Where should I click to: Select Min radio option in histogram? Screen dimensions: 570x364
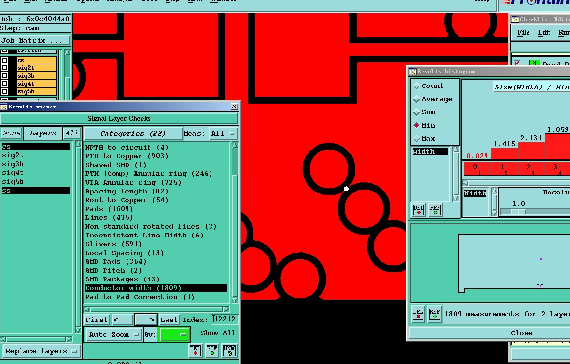tap(417, 125)
